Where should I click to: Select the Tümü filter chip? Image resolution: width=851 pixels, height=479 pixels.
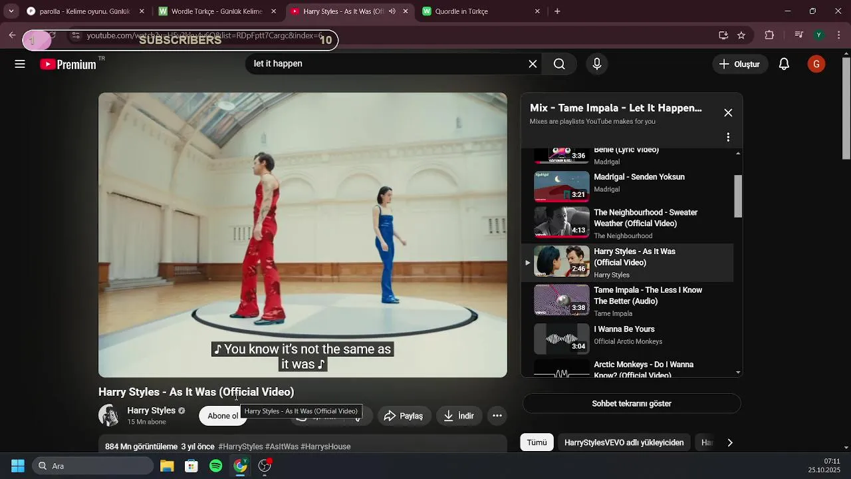[537, 442]
